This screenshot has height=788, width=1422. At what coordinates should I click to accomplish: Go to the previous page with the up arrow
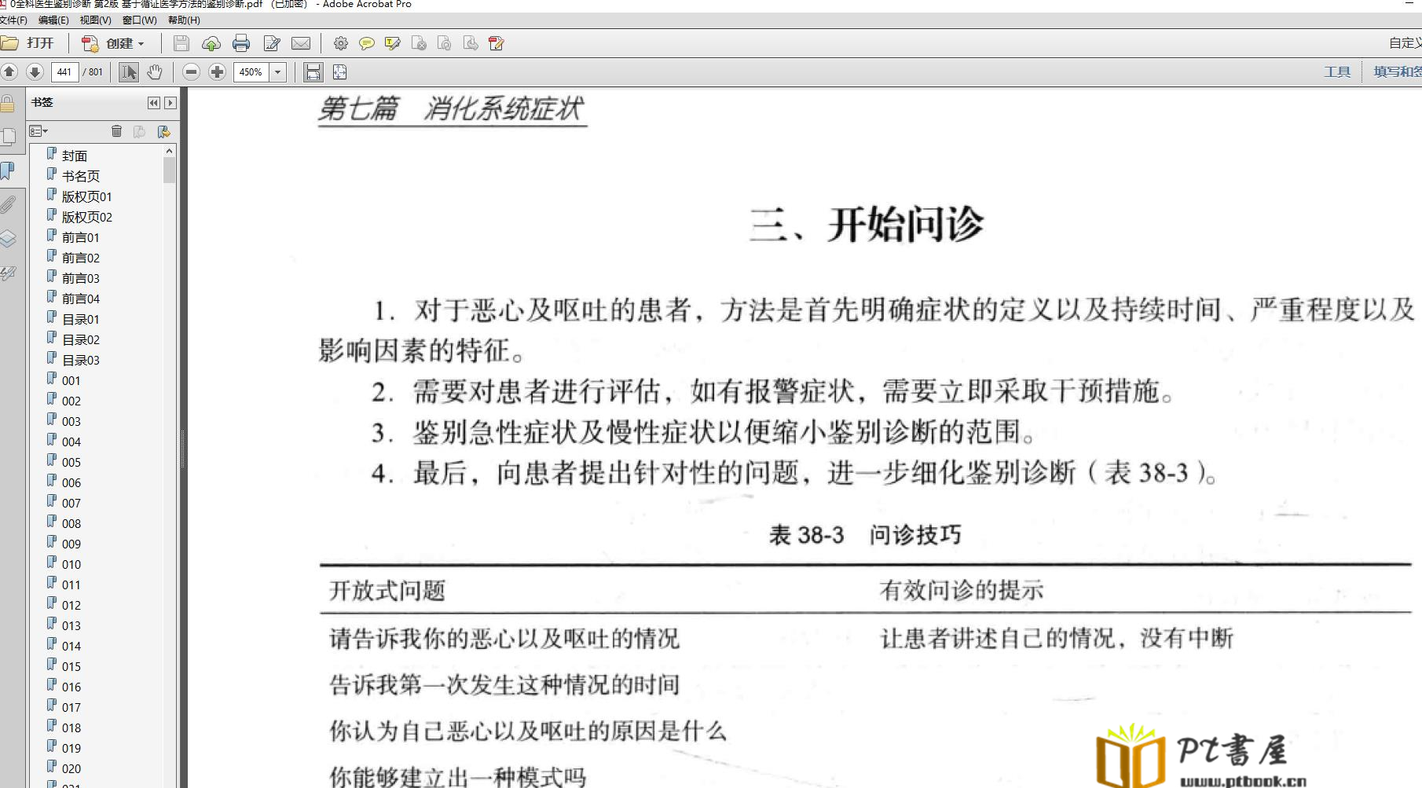coord(9,72)
